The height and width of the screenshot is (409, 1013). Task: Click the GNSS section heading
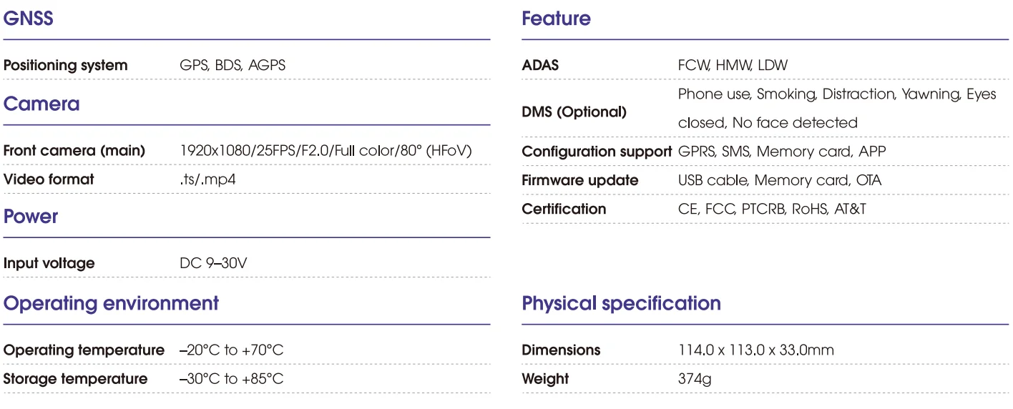29,19
